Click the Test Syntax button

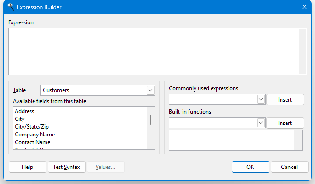pos(66,167)
